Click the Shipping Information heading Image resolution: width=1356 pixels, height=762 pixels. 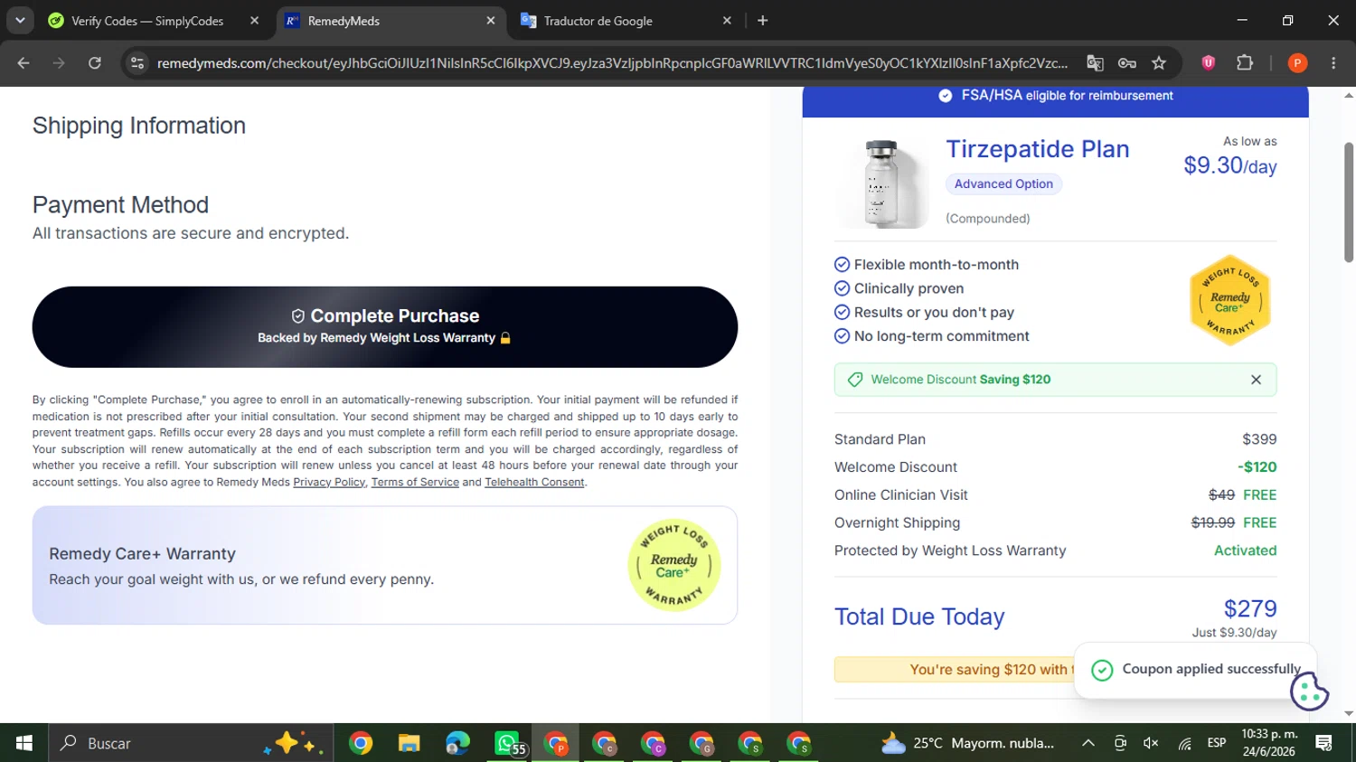point(139,126)
